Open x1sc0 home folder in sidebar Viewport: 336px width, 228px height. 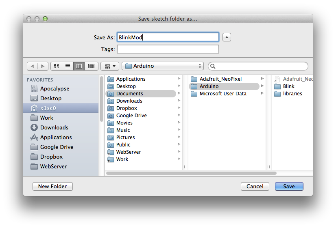point(48,108)
